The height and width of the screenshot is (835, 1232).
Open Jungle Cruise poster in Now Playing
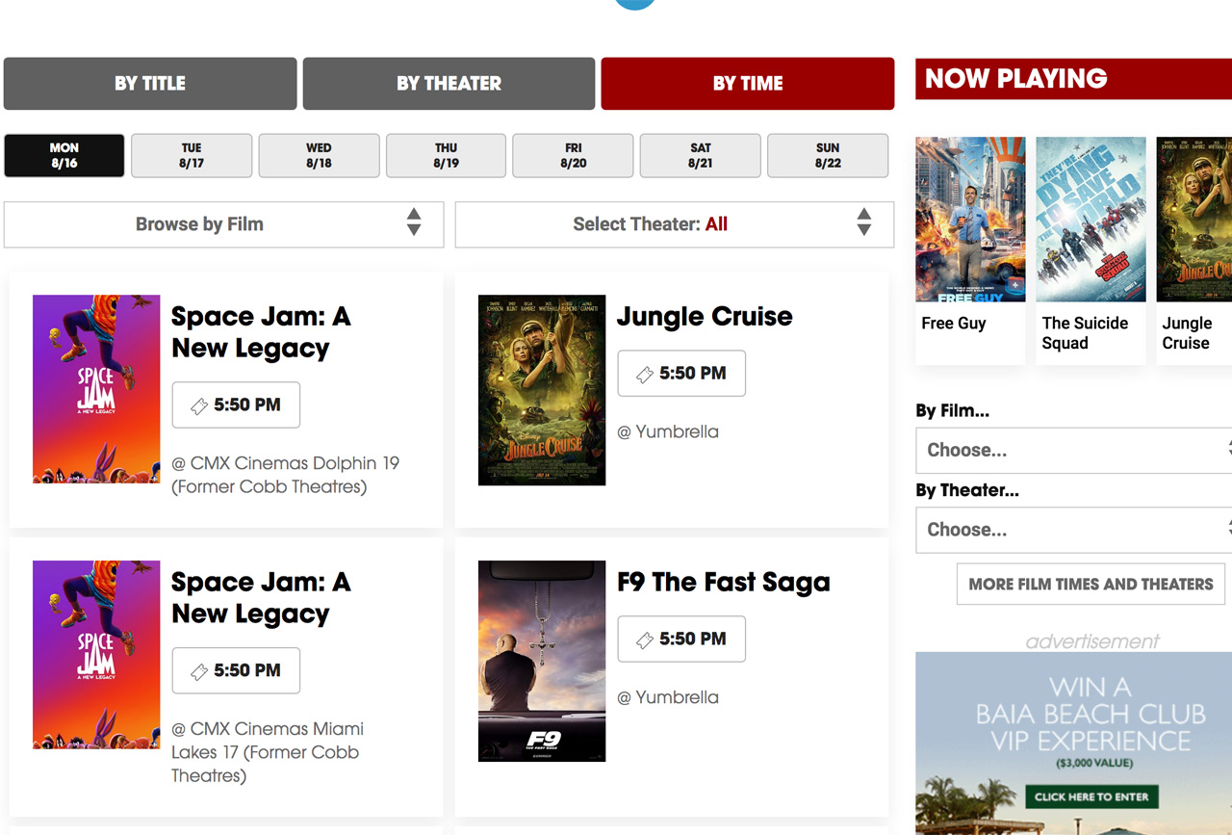[1194, 220]
